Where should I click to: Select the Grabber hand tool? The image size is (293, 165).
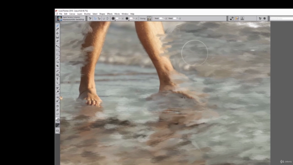[x=57, y=106]
